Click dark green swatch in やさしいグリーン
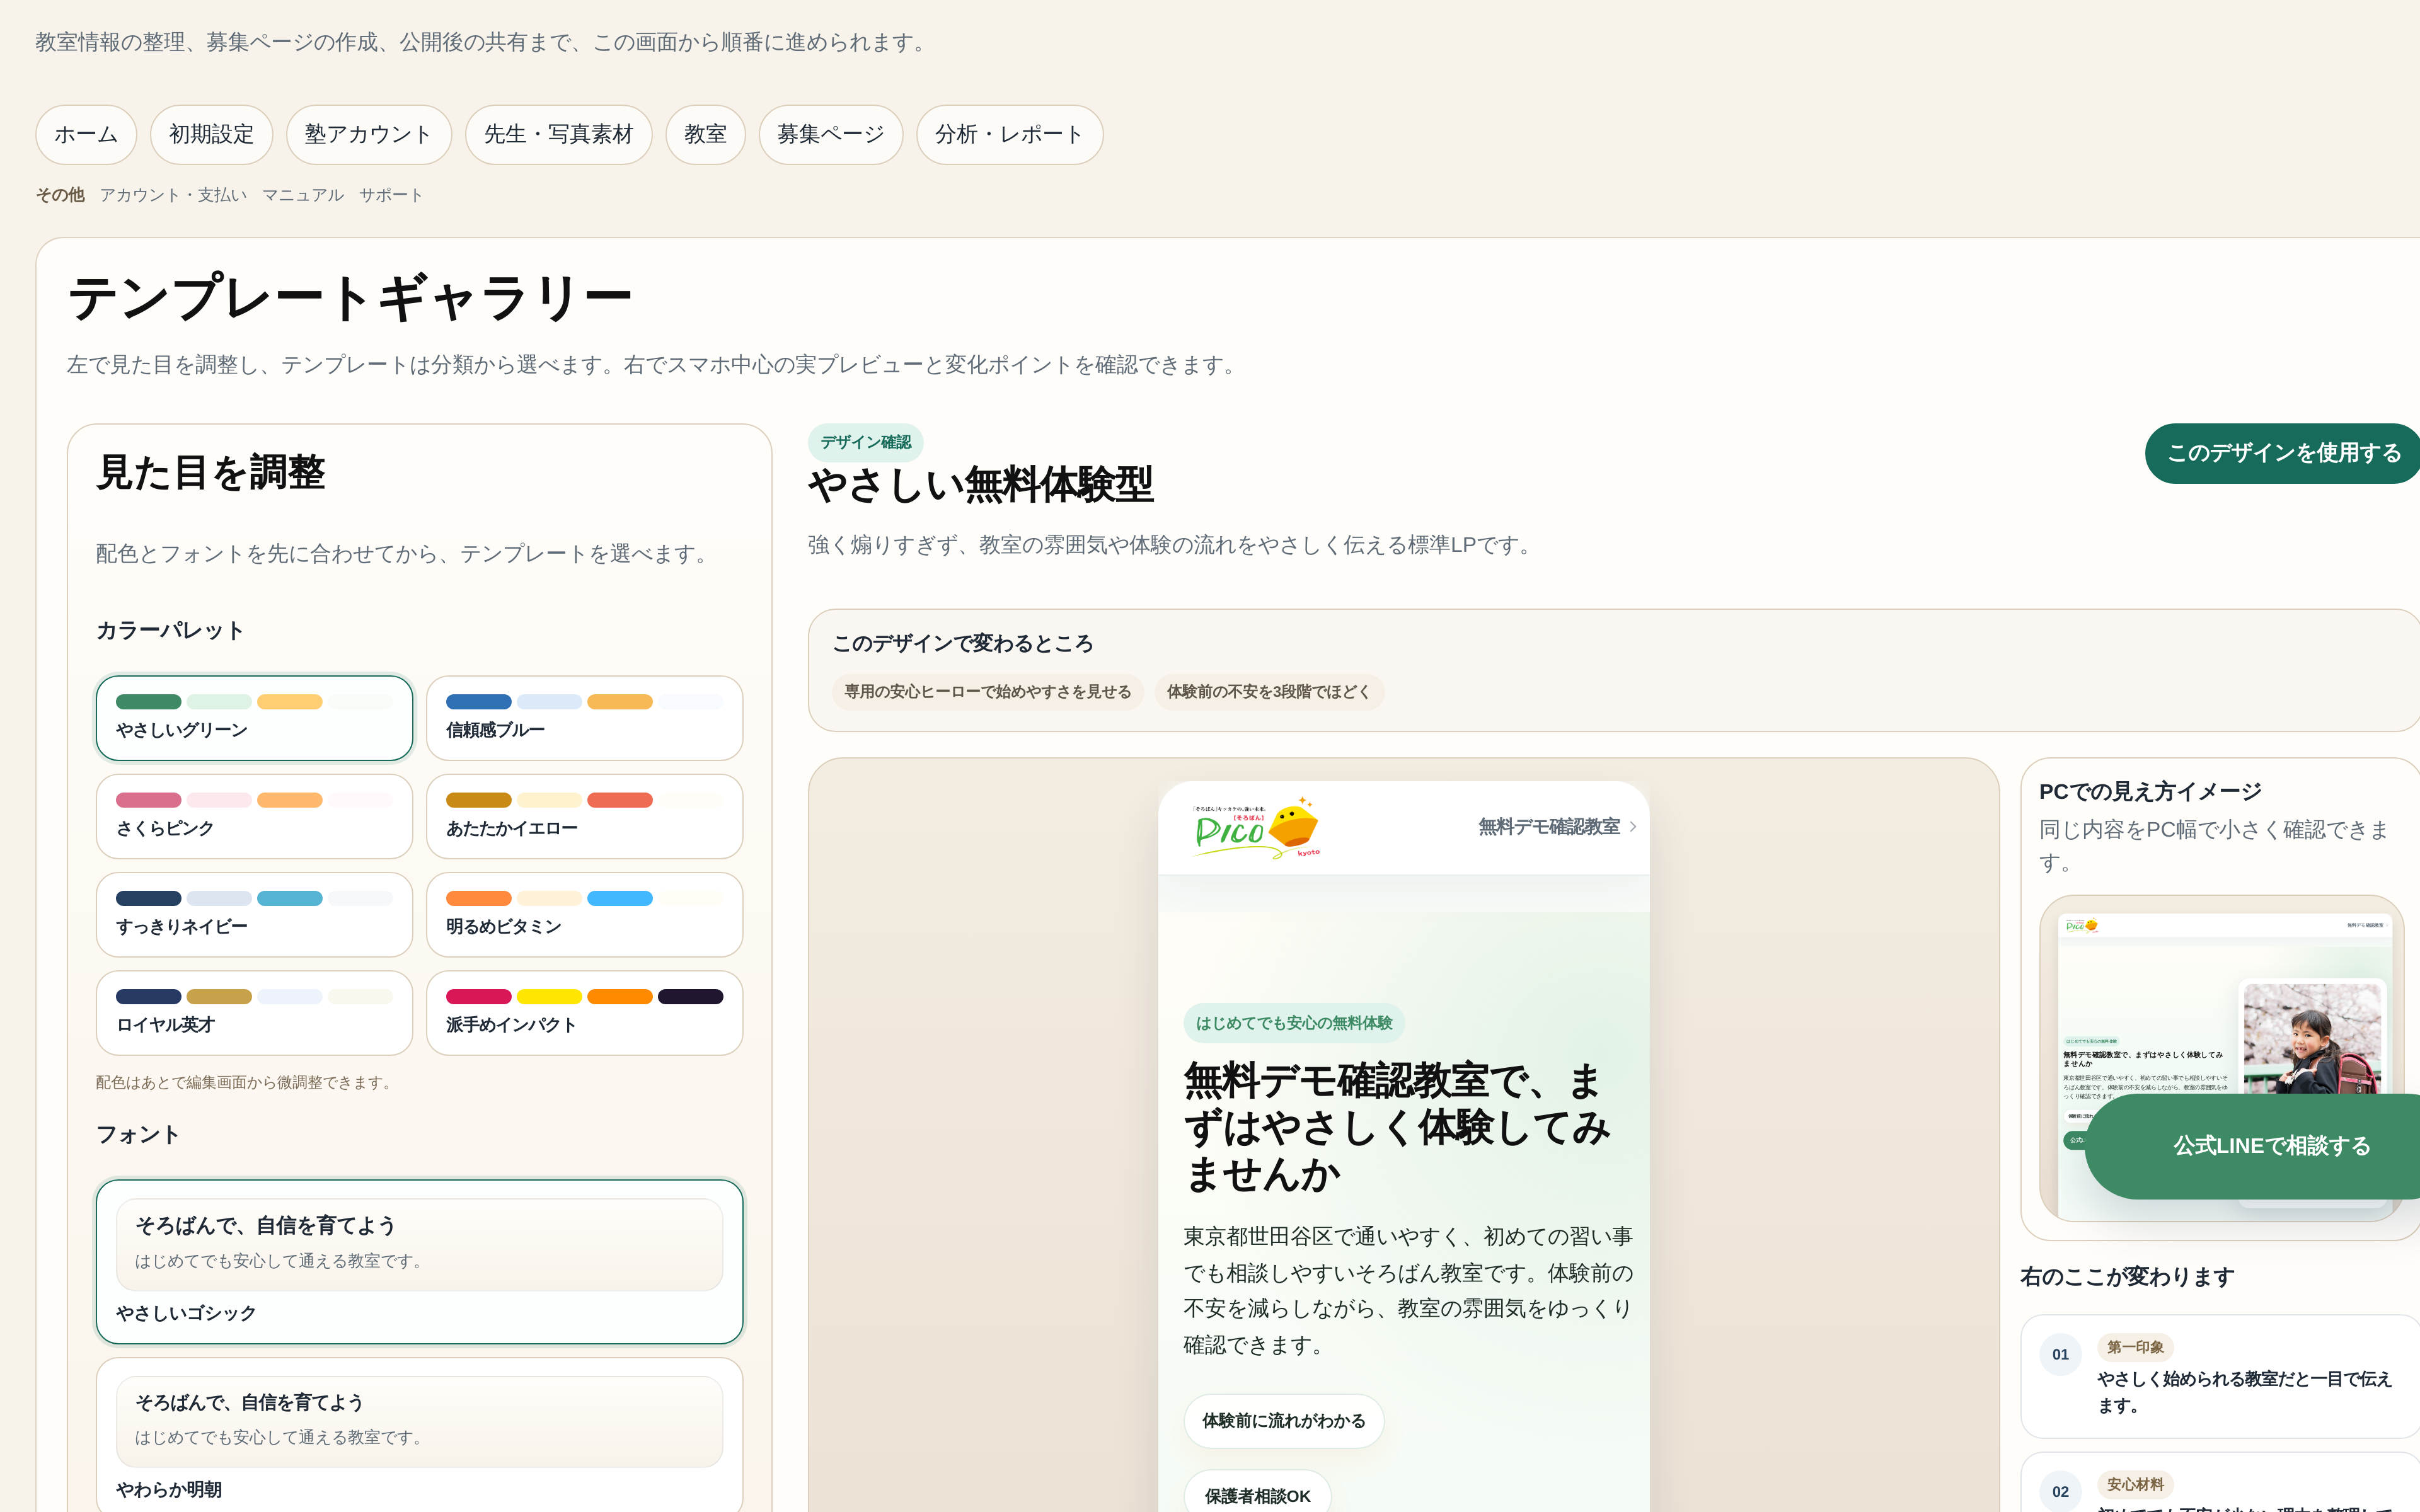Screen dimensions: 2420x1512 [148, 702]
